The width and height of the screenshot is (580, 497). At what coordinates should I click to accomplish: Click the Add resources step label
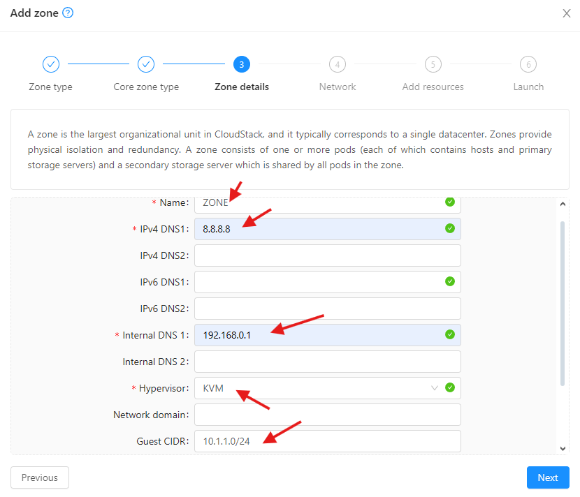tap(433, 87)
